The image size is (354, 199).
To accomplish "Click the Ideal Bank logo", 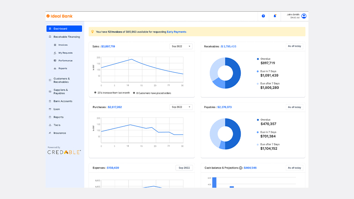I will pyautogui.click(x=60, y=16).
